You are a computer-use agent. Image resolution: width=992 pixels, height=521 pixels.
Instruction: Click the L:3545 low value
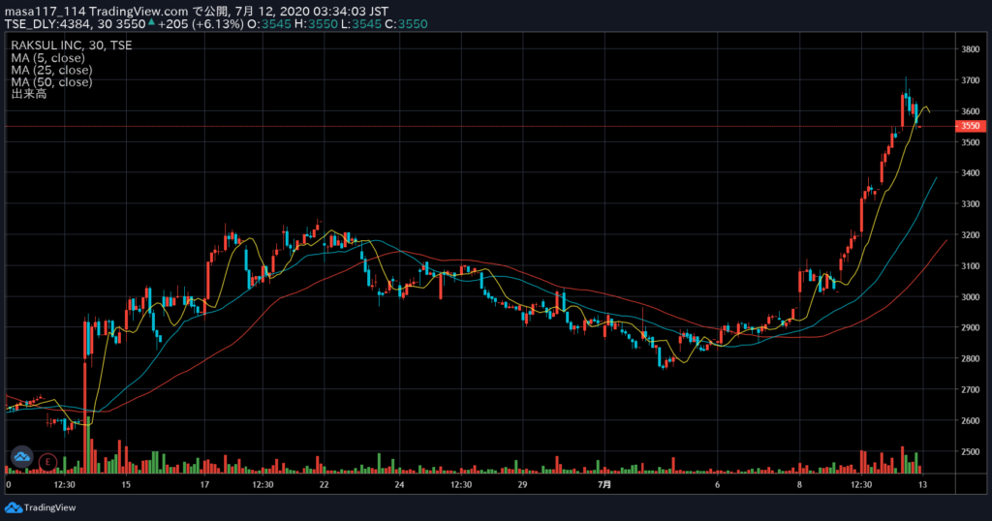coord(361,24)
